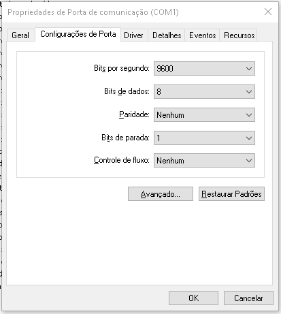Close the COM1 properties dialog with X
Image resolution: width=281 pixels, height=314 pixels.
tap(268, 12)
